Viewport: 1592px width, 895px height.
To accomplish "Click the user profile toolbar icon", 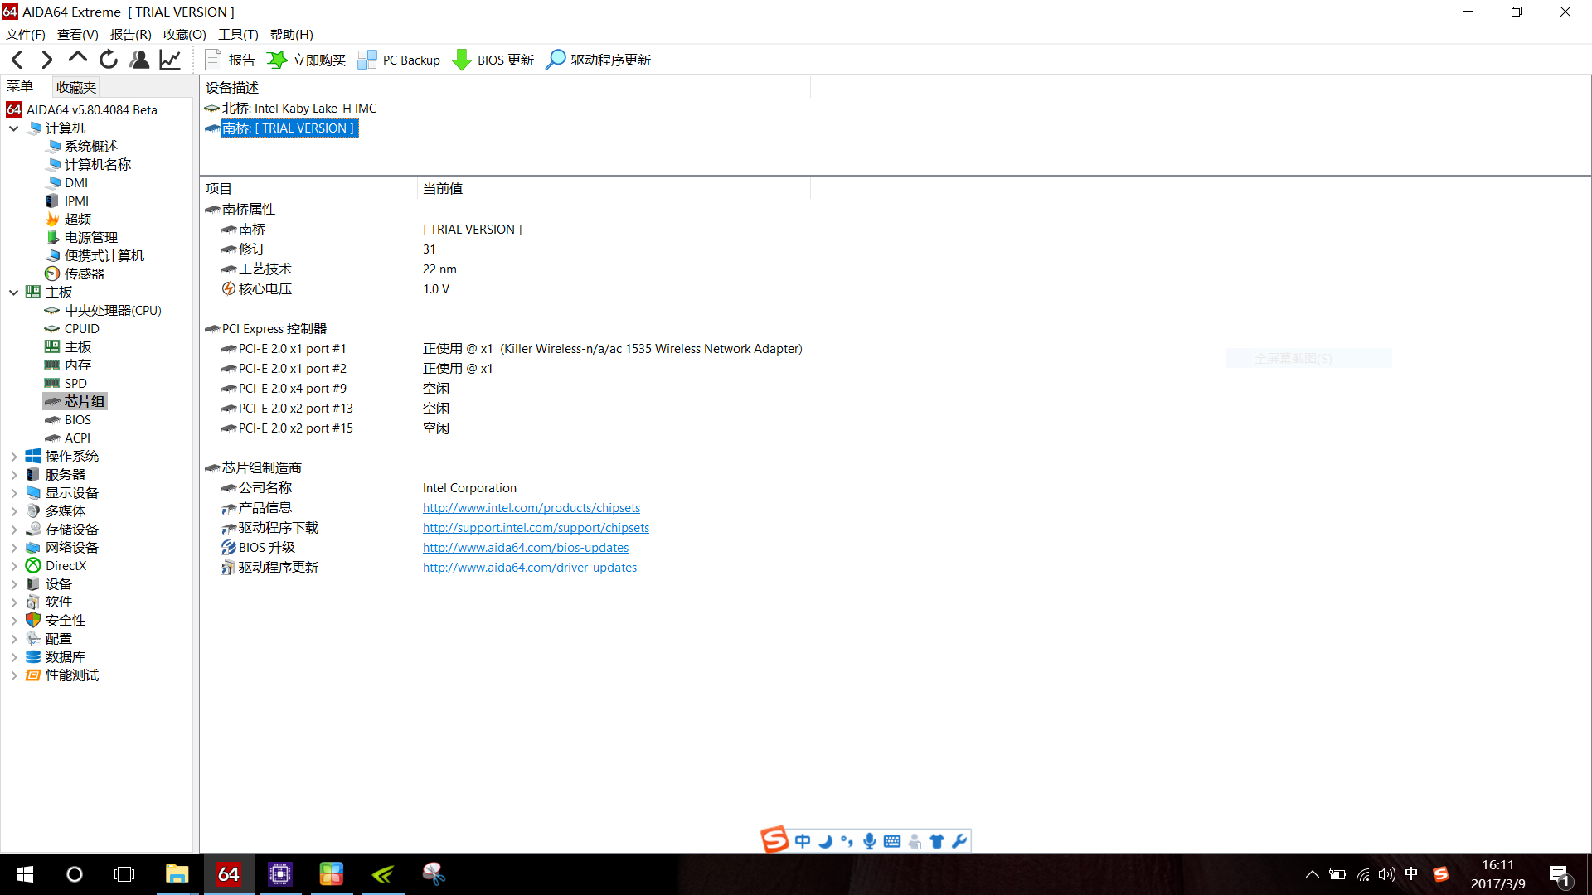I will tap(139, 60).
